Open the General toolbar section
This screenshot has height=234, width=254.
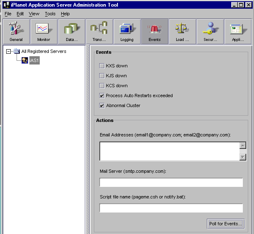coord(16,31)
